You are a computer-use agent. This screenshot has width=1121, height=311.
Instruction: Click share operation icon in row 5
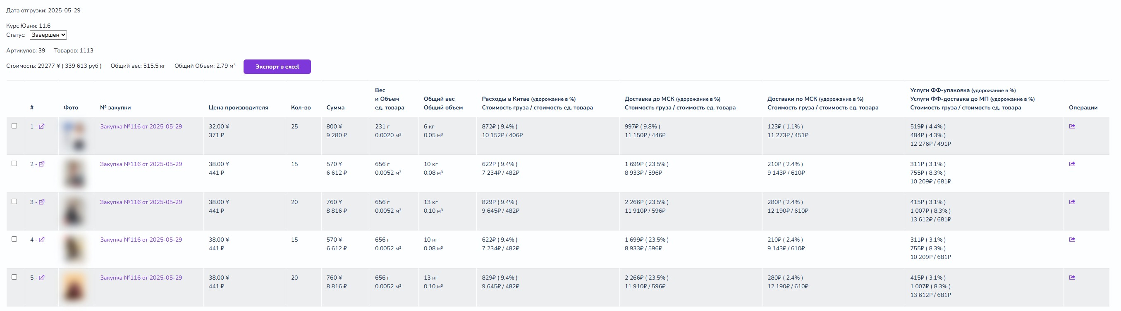(1072, 278)
